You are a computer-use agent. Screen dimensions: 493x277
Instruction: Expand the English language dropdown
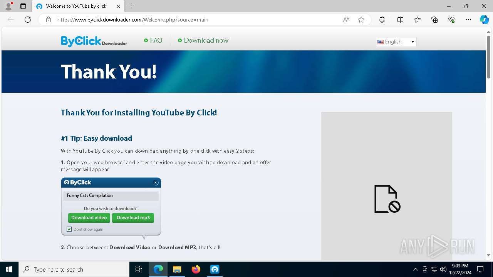point(396,42)
